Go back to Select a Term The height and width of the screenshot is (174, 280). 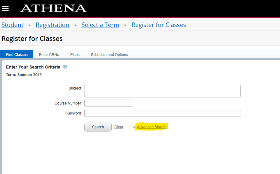point(100,25)
